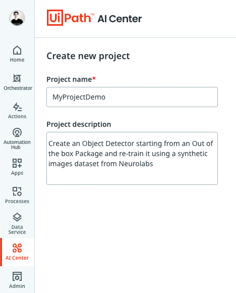Open the Orchestrator icon

(x=17, y=78)
